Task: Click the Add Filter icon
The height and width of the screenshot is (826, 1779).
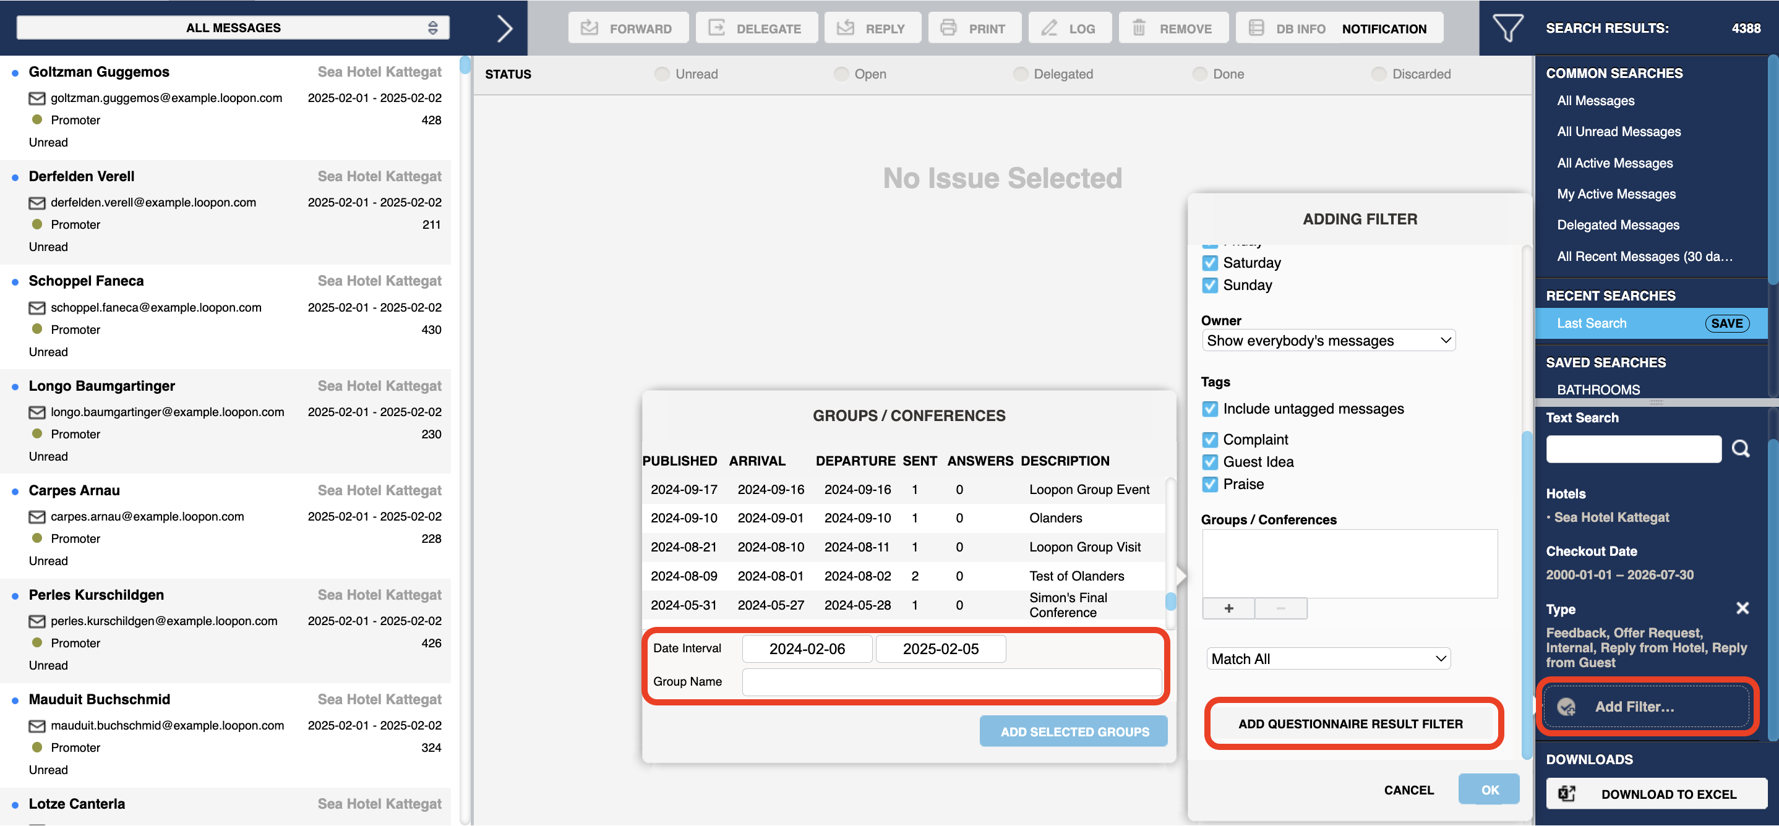Action: coord(1566,707)
